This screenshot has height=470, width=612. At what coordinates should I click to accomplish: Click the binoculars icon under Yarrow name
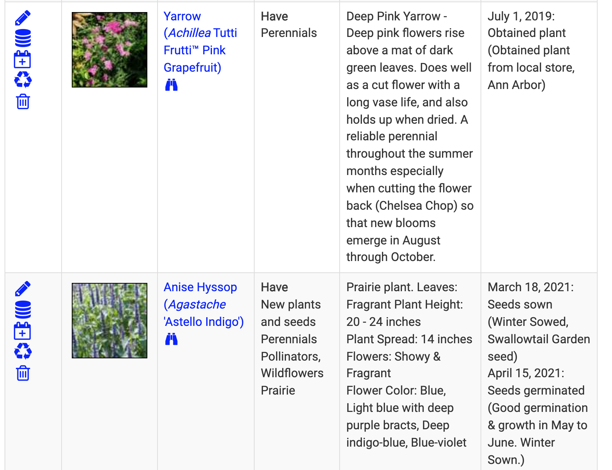coord(171,85)
